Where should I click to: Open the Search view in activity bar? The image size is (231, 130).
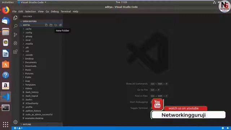pyautogui.click(x=15, y=26)
